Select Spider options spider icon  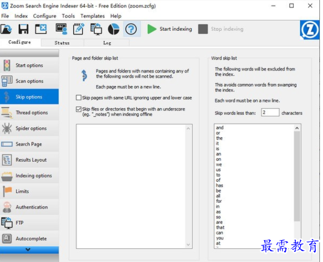click(x=7, y=128)
